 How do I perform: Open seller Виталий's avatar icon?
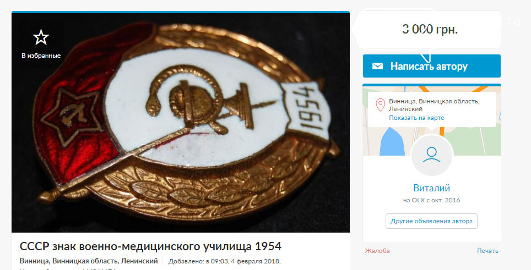coord(431,155)
